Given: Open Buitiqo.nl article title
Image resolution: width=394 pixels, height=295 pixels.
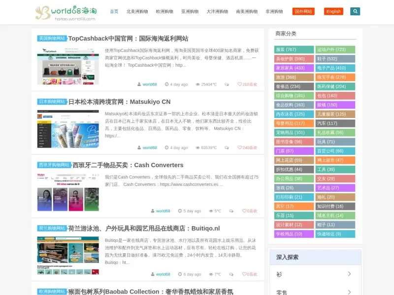Looking at the screenshot, I should pyautogui.click(x=144, y=229).
